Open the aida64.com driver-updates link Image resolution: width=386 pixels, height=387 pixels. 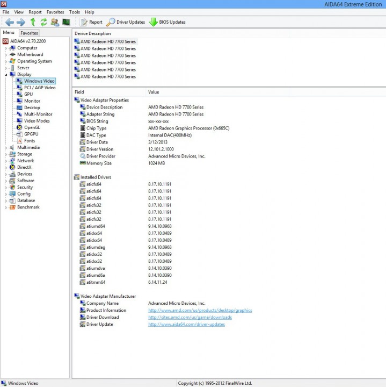[x=186, y=325]
